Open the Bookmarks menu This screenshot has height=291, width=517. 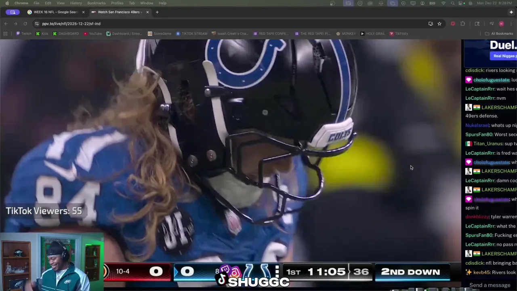click(97, 3)
